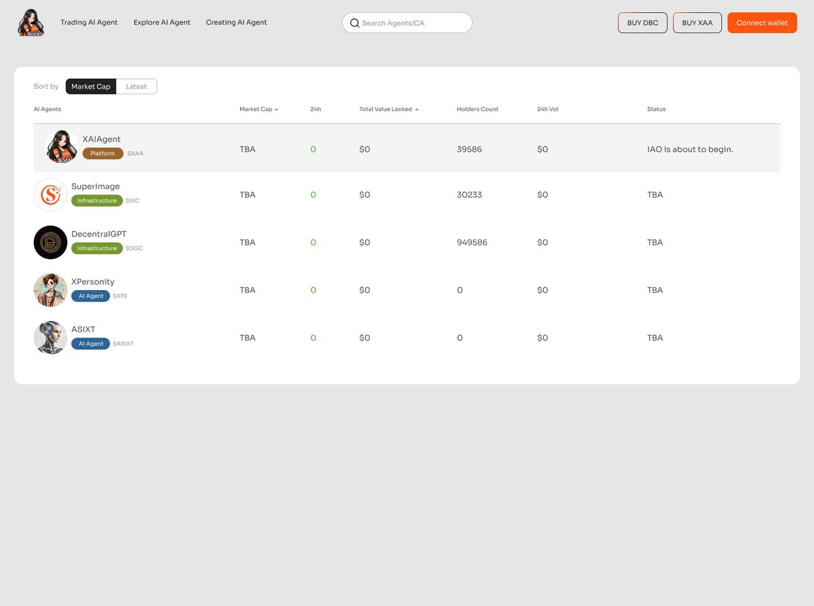Screen dimensions: 814x606
Task: Click the BUY XAA button
Action: 697,22
